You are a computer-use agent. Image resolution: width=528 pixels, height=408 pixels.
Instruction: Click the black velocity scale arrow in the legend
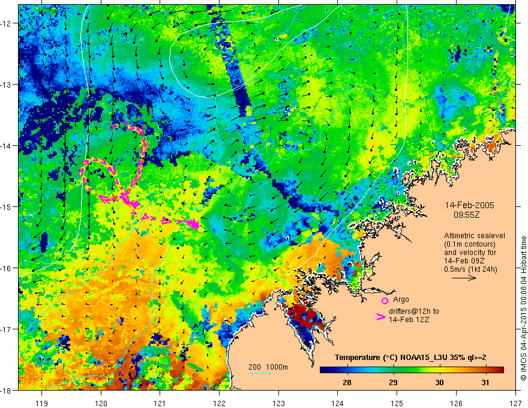pyautogui.click(x=464, y=278)
